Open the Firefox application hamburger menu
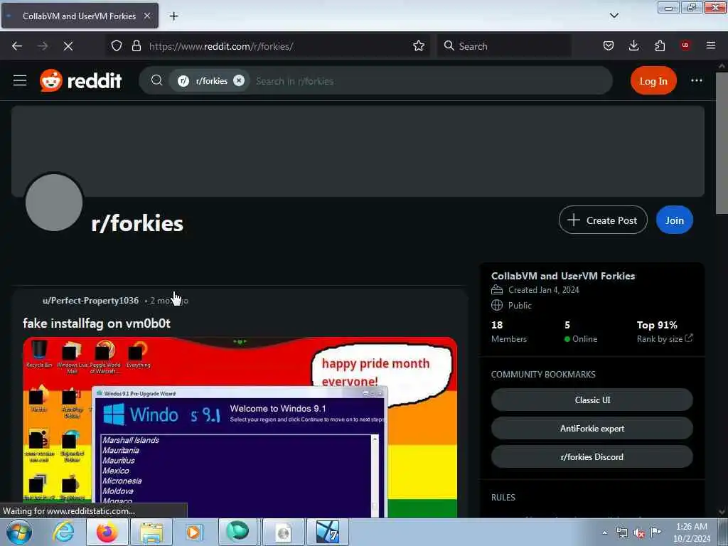The height and width of the screenshot is (546, 728). coord(711,46)
